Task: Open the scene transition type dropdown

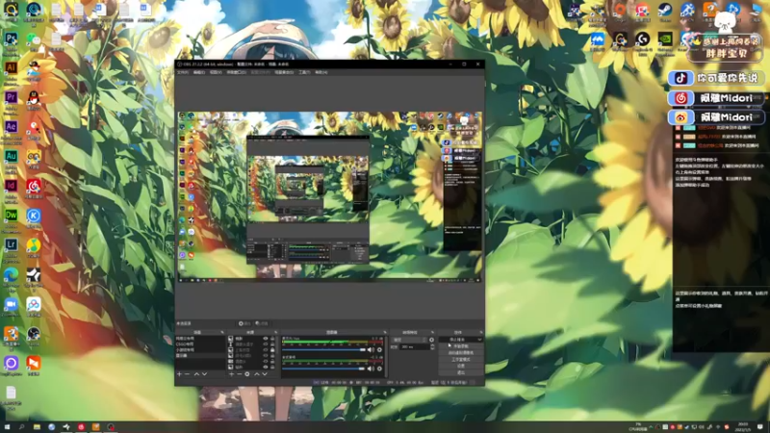Action: click(410, 340)
